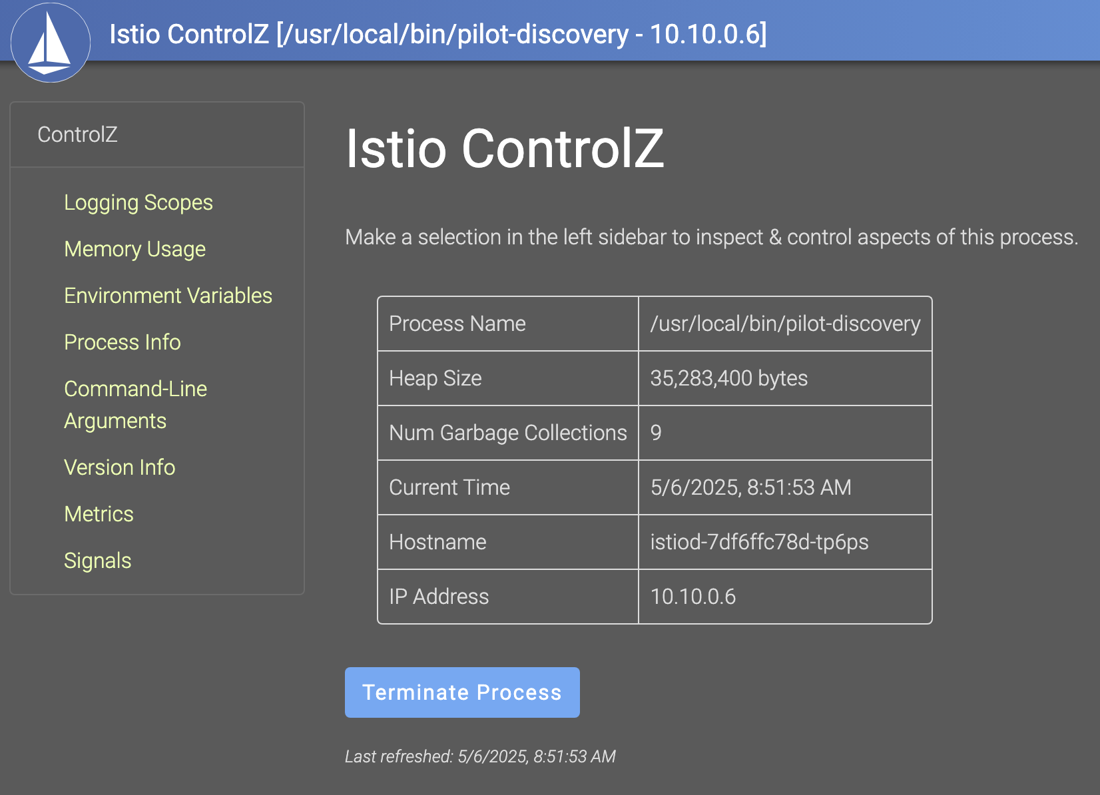Screen dimensions: 1100x795
Task: Click the process name value /usr/local/bin/pilot-discovery
Action: point(785,324)
